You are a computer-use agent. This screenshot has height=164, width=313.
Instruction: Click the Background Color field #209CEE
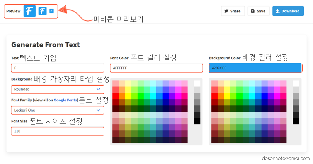[255, 68]
